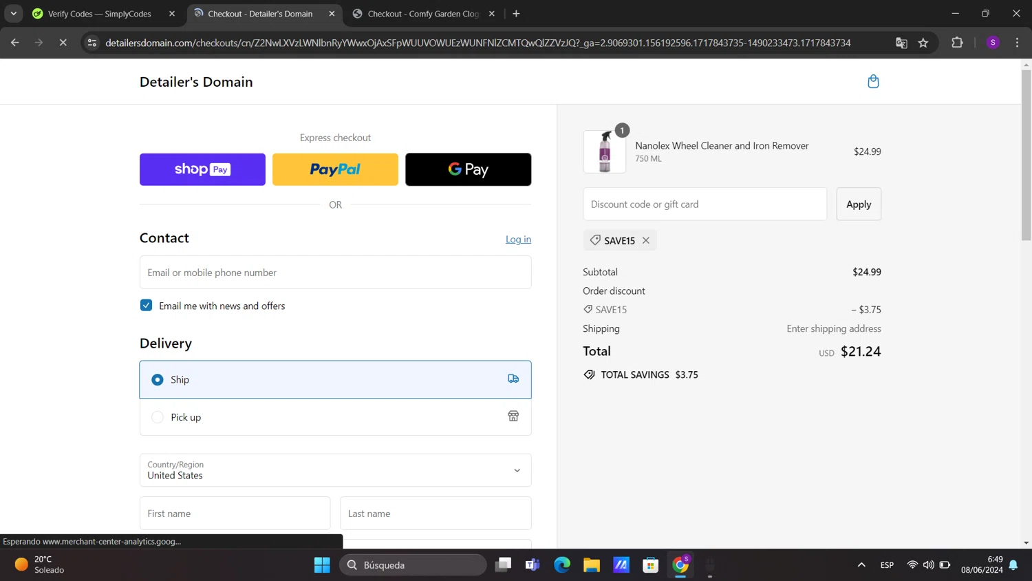Uncheck Email me with news and offers
1032x581 pixels.
coord(146,306)
